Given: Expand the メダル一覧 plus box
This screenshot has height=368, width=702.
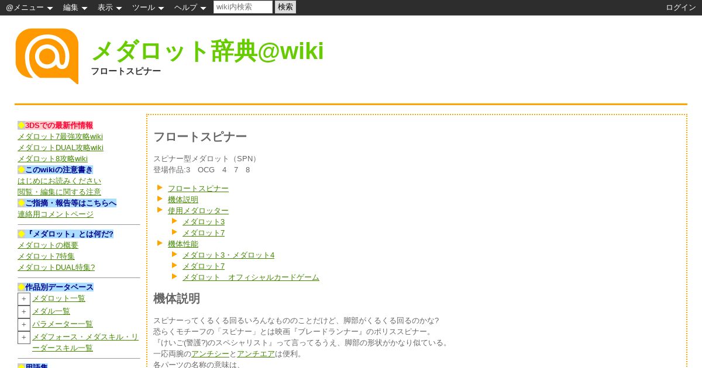Looking at the screenshot, I should [24, 312].
